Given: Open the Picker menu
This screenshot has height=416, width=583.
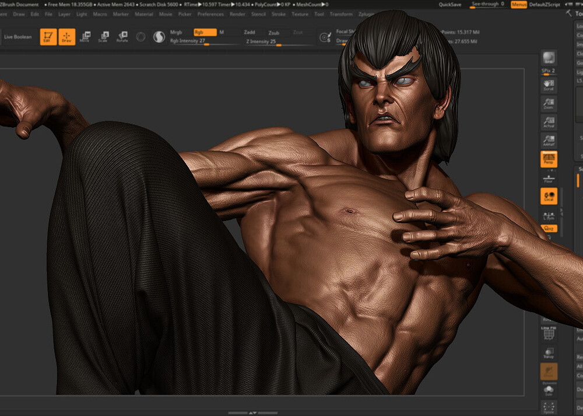Looking at the screenshot, I should pyautogui.click(x=185, y=14).
